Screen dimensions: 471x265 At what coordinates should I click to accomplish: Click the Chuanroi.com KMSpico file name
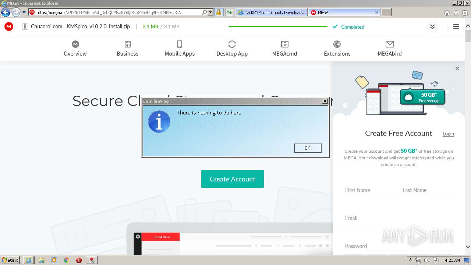[80, 26]
